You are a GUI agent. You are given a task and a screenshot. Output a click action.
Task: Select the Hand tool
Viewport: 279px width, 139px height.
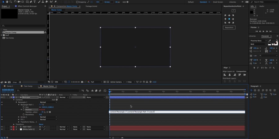(x=7, y=2)
